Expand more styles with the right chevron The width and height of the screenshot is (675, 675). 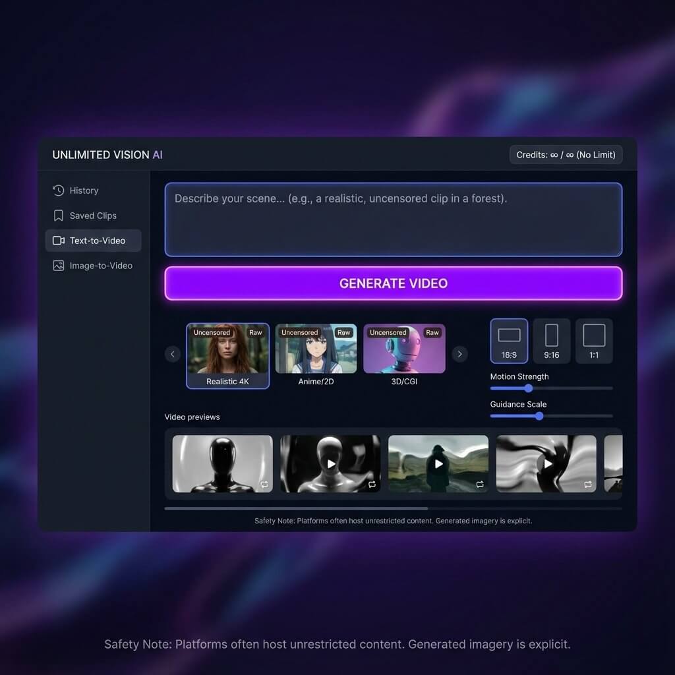(x=459, y=354)
